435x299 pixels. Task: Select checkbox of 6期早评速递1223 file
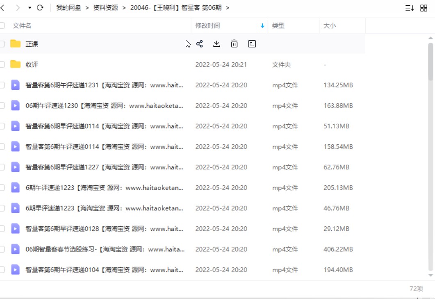[x=2, y=208]
